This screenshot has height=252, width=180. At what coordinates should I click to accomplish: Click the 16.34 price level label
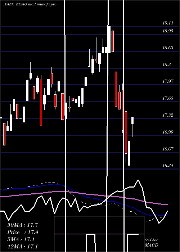coord(168,166)
